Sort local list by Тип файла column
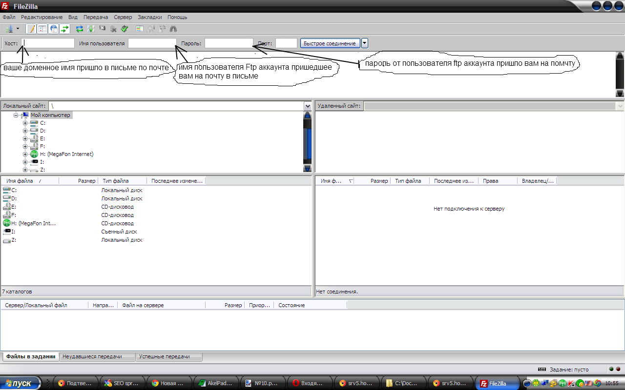 (x=123, y=181)
